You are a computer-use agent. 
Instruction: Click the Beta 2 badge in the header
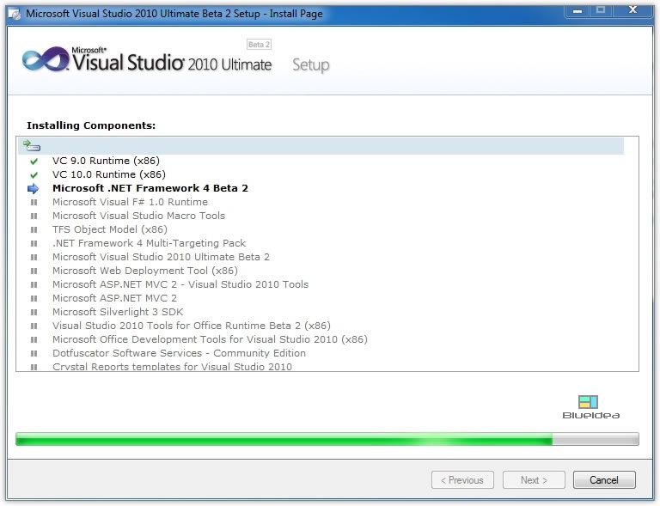(259, 45)
